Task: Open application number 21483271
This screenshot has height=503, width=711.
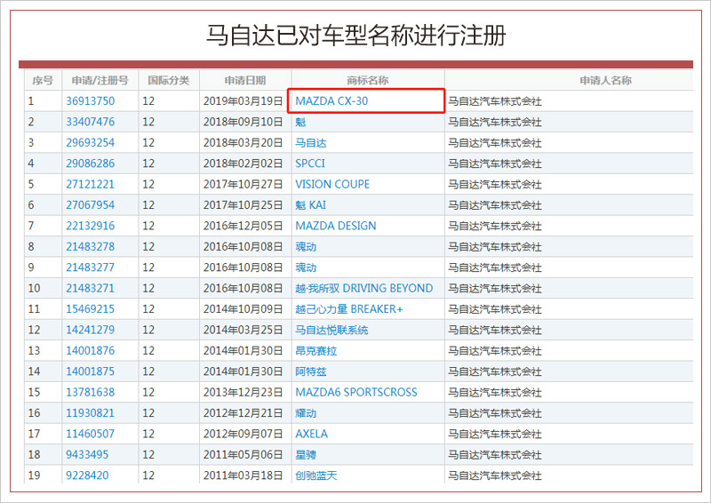Action: 91,288
